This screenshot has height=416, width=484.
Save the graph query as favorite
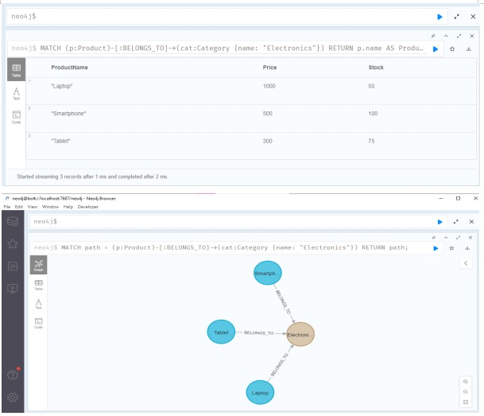[x=452, y=247]
